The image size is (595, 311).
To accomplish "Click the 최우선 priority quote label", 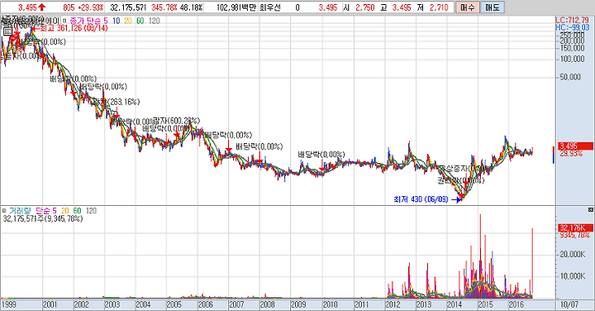I will [x=269, y=7].
